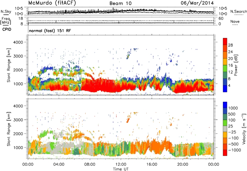This screenshot has width=247, height=171.
Task: Click the "Slant Range [km]" label of power panel
Action: (9, 65)
